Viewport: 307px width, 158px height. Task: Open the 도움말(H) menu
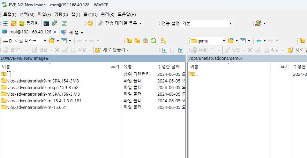tap(127, 15)
